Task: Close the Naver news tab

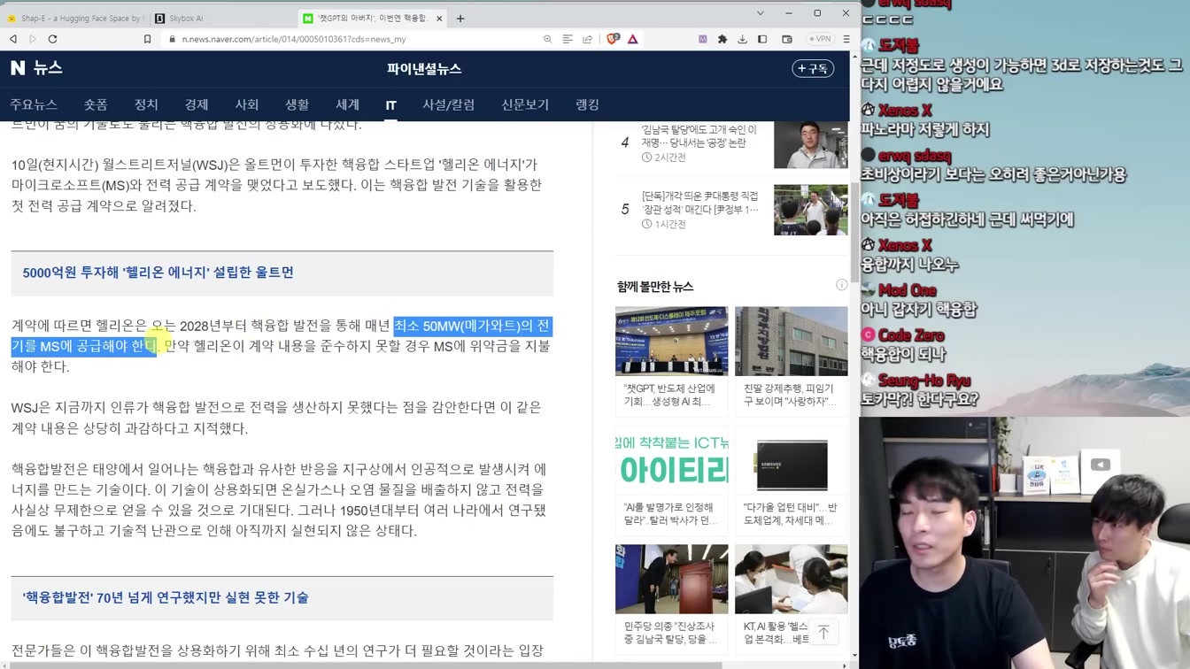Action: pos(439,18)
